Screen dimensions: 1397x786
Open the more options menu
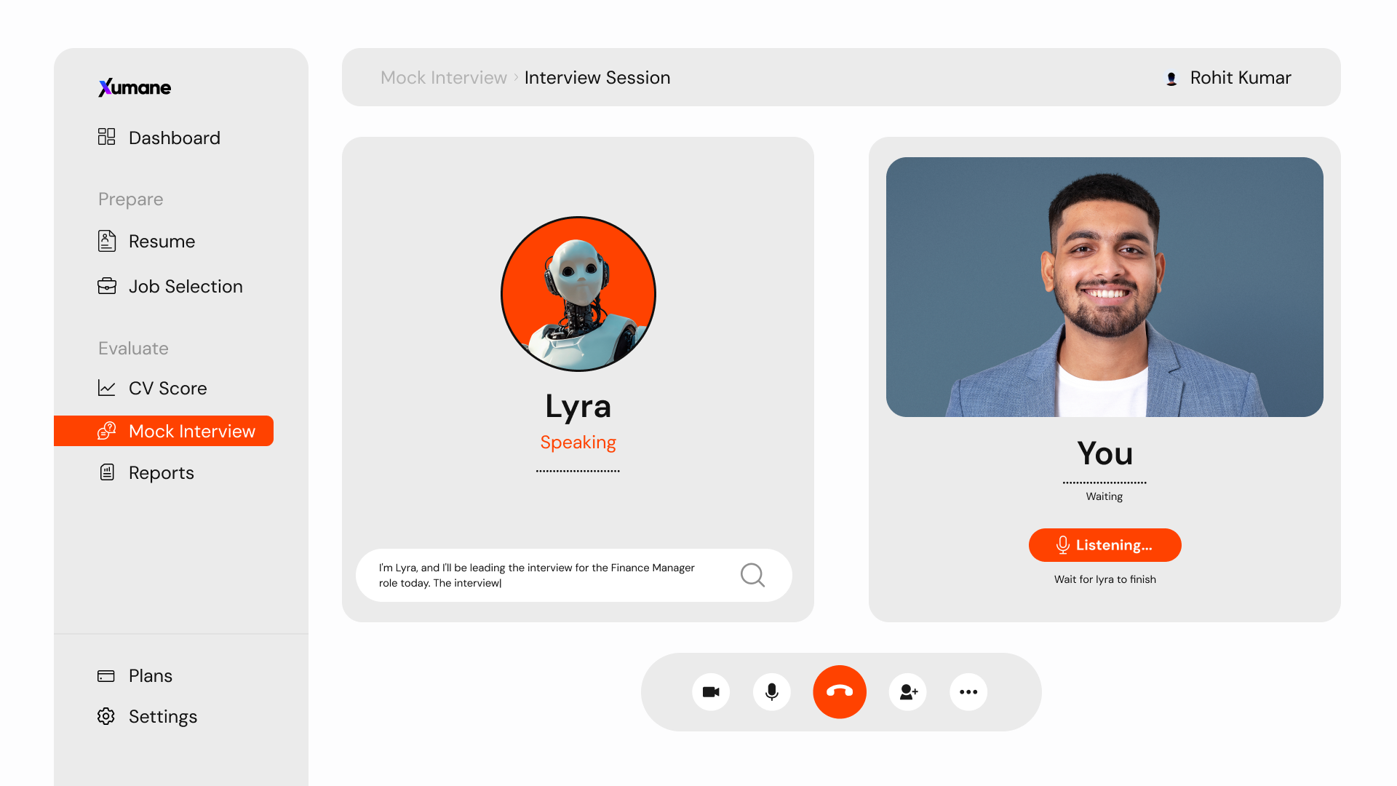(x=968, y=692)
